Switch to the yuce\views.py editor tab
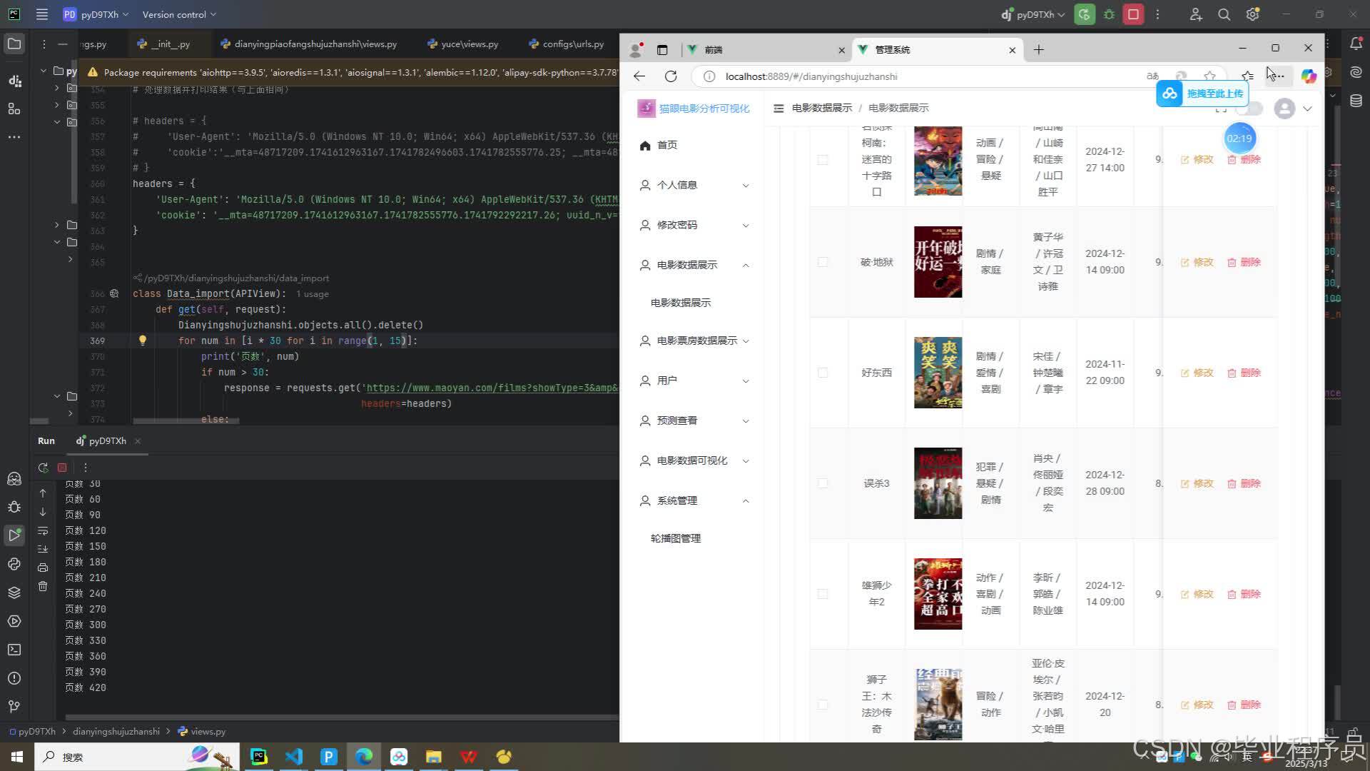This screenshot has width=1370, height=771. click(x=469, y=44)
